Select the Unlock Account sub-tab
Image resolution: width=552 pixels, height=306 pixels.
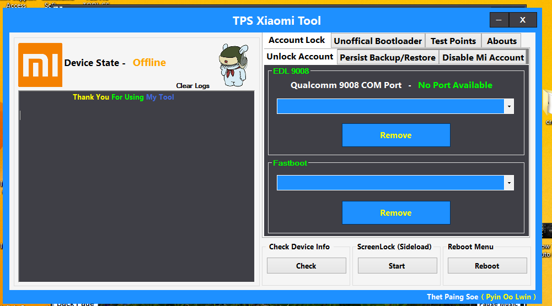299,57
